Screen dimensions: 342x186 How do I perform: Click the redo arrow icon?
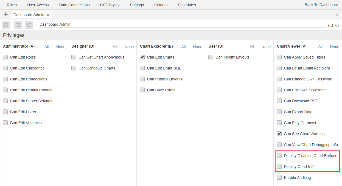29,25
